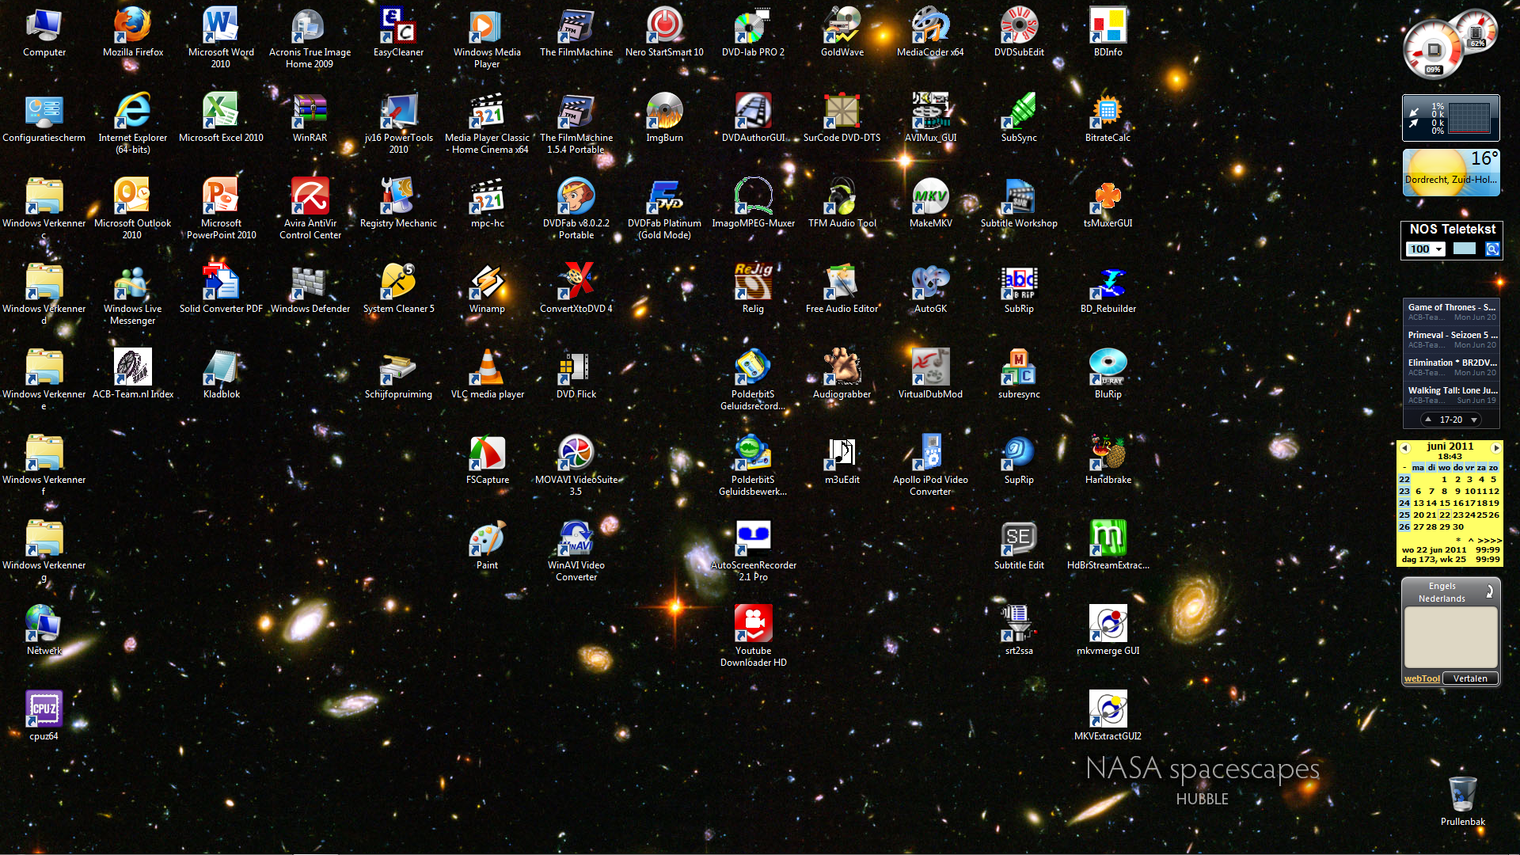Select the Nero StartSmart 10 icon
The height and width of the screenshot is (855, 1520).
[664, 32]
